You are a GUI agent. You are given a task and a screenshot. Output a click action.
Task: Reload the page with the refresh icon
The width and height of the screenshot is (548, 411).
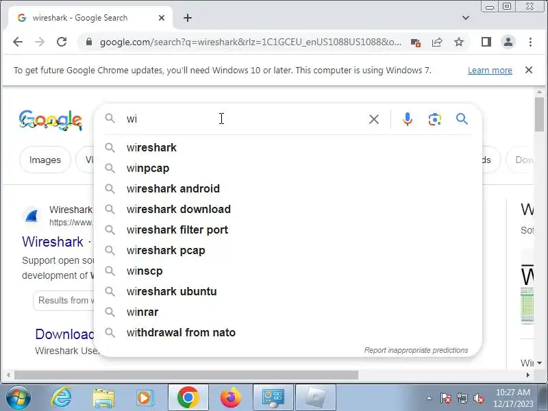coord(62,42)
